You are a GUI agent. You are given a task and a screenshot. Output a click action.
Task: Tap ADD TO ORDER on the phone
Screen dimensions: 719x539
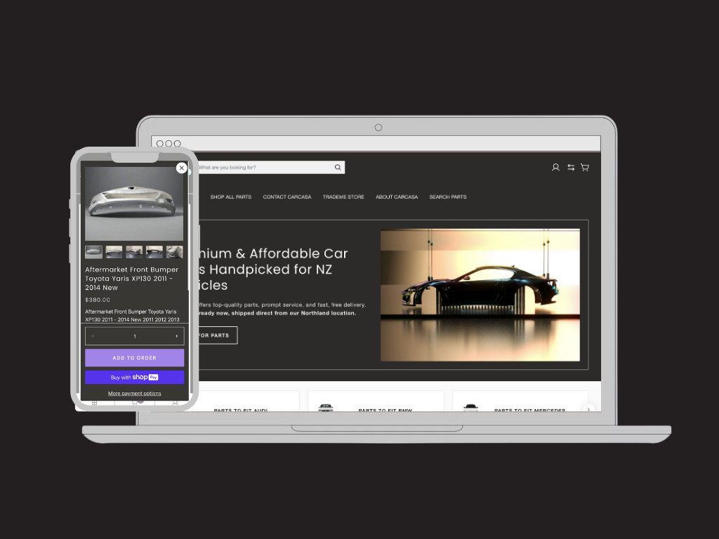[x=134, y=357]
